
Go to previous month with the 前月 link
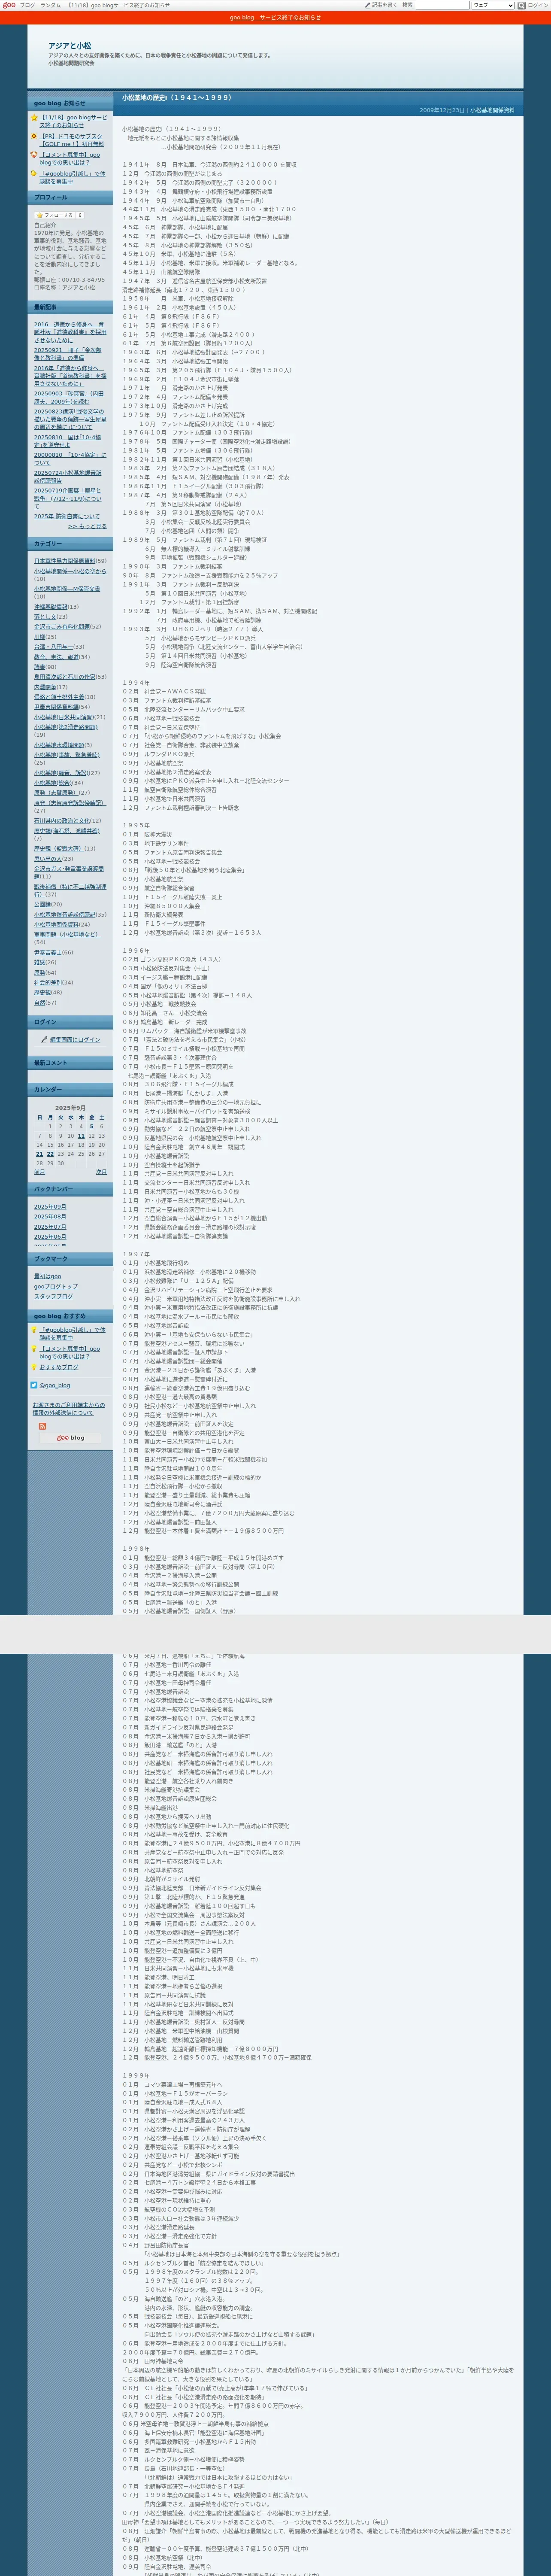[x=39, y=1172]
